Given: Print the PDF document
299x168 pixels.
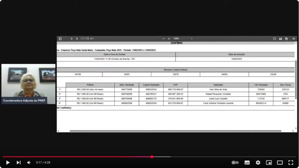Looking at the screenshot, I should 280,39.
